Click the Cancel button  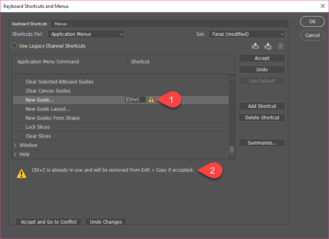pos(312,35)
